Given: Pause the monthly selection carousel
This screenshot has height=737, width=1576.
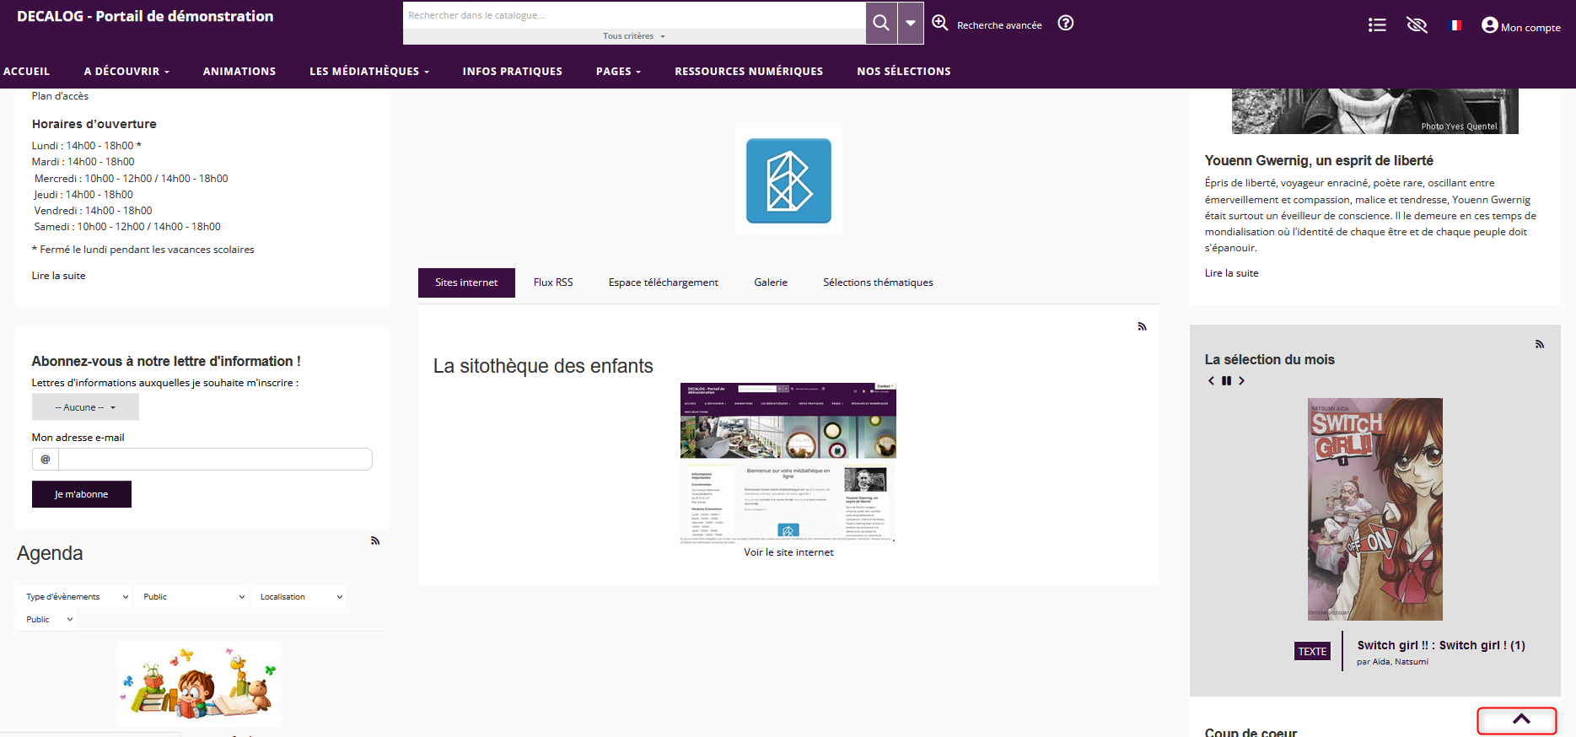Looking at the screenshot, I should point(1227,381).
